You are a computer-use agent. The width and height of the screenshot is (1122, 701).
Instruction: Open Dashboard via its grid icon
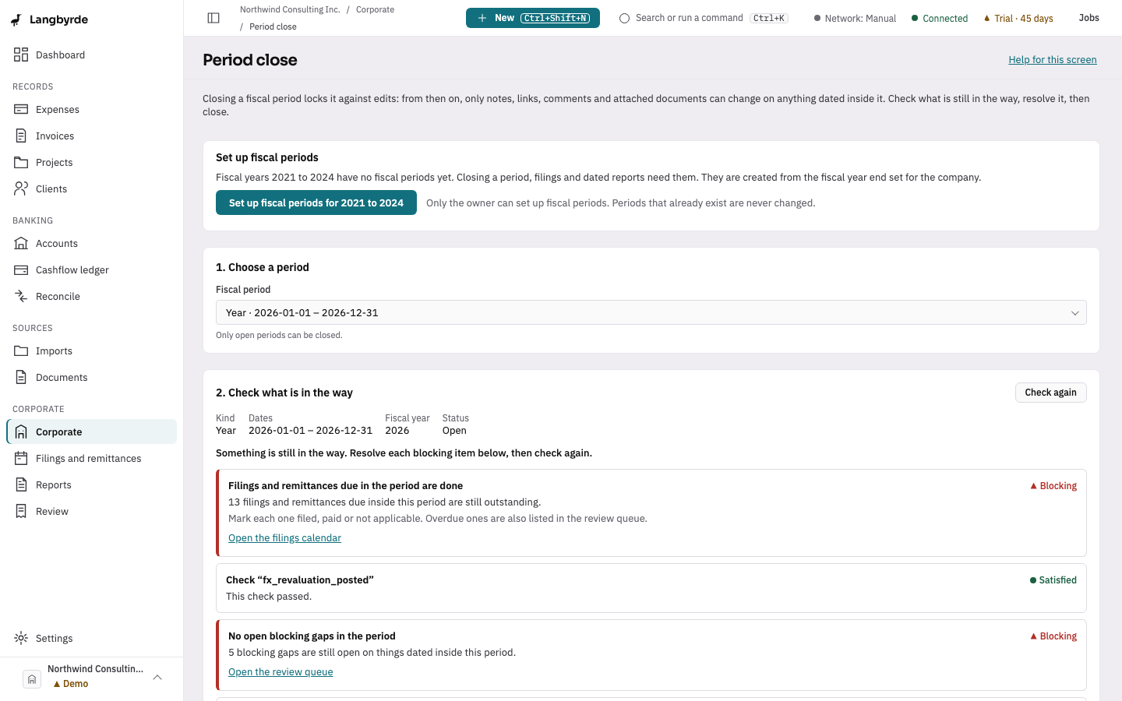pos(21,55)
